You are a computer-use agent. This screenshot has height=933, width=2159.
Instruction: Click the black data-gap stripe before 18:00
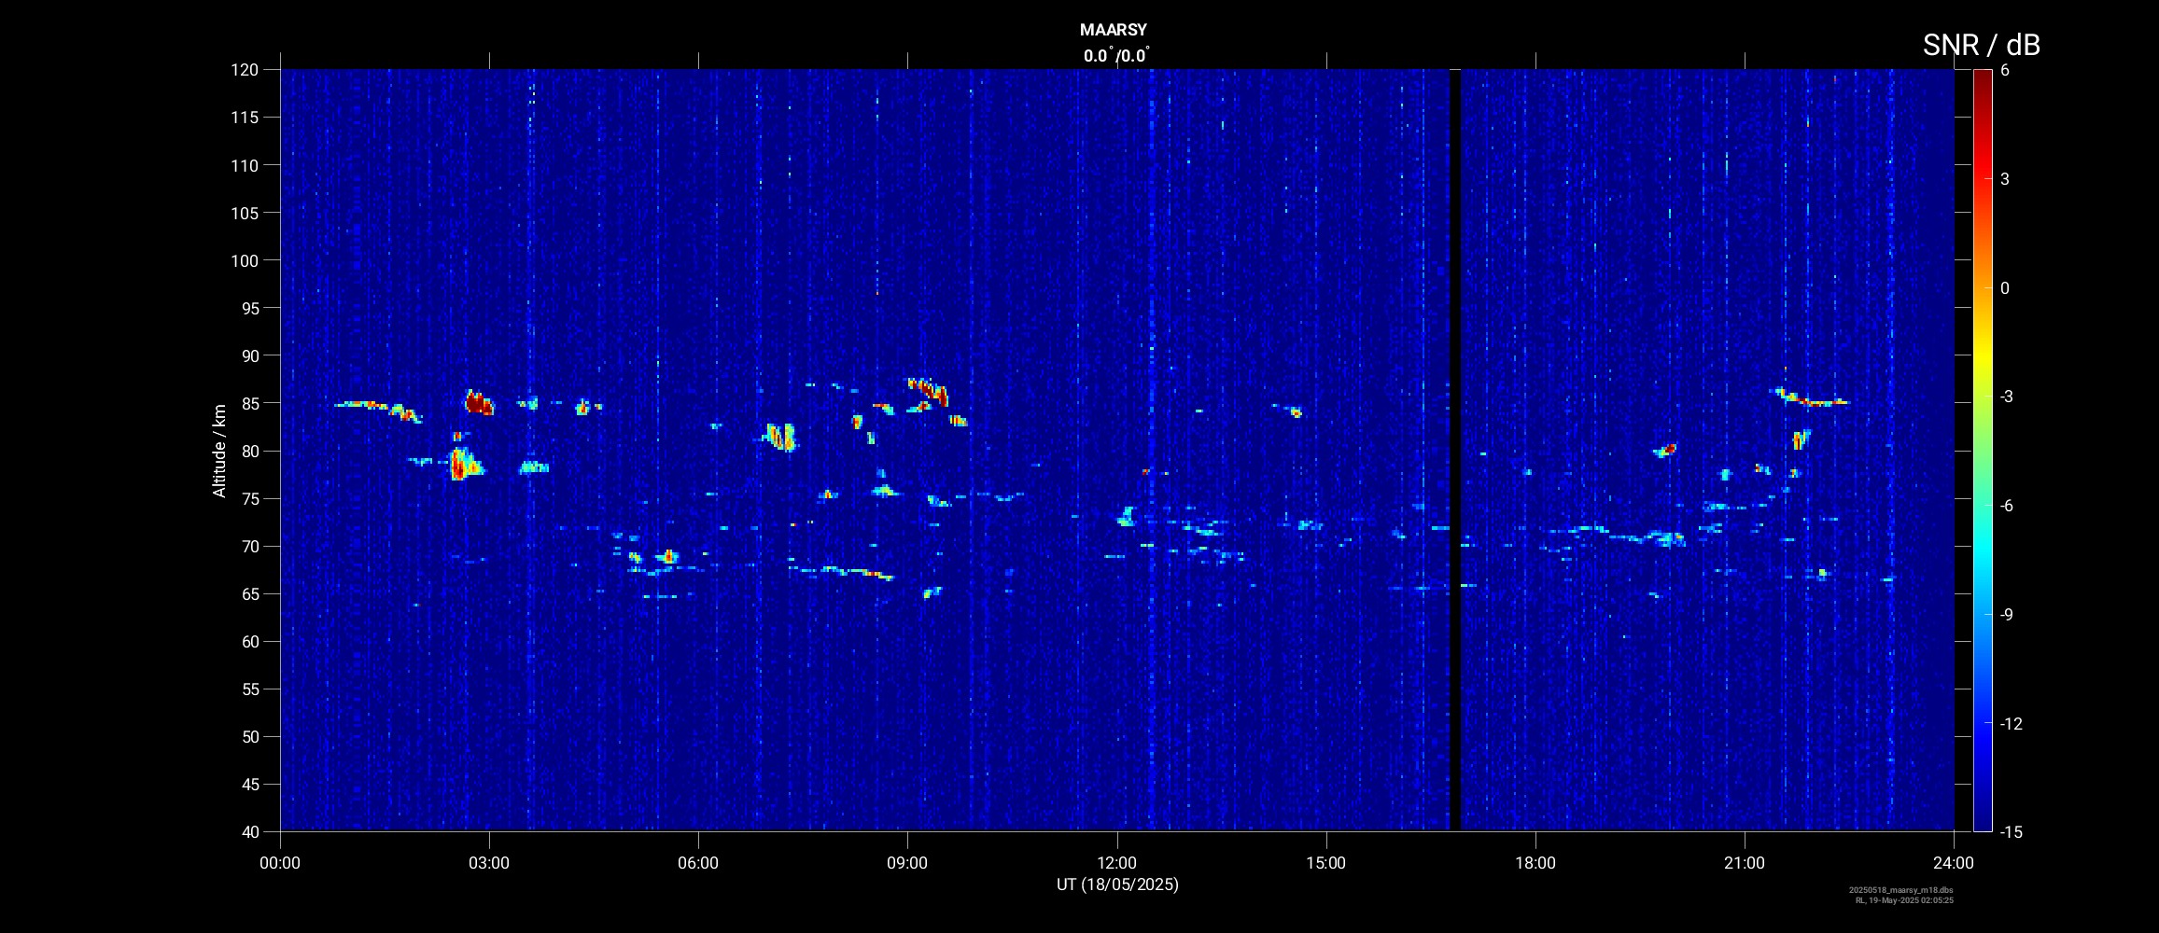[1454, 450]
